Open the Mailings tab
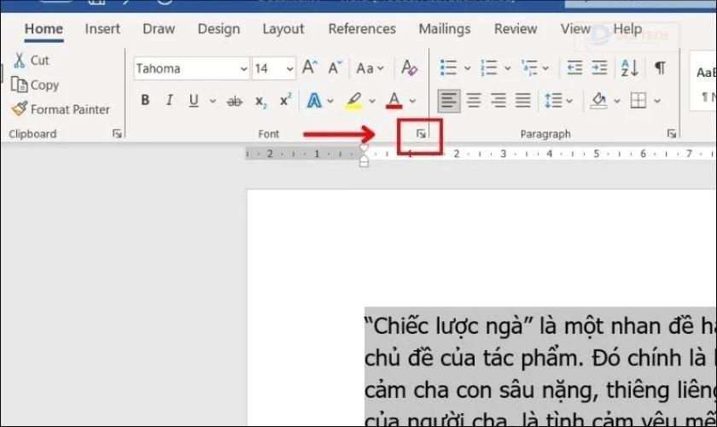This screenshot has width=717, height=427. click(x=445, y=29)
